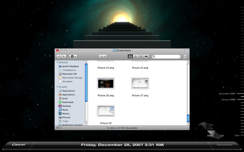Select Picture 29 thumbnail

click(x=106, y=111)
